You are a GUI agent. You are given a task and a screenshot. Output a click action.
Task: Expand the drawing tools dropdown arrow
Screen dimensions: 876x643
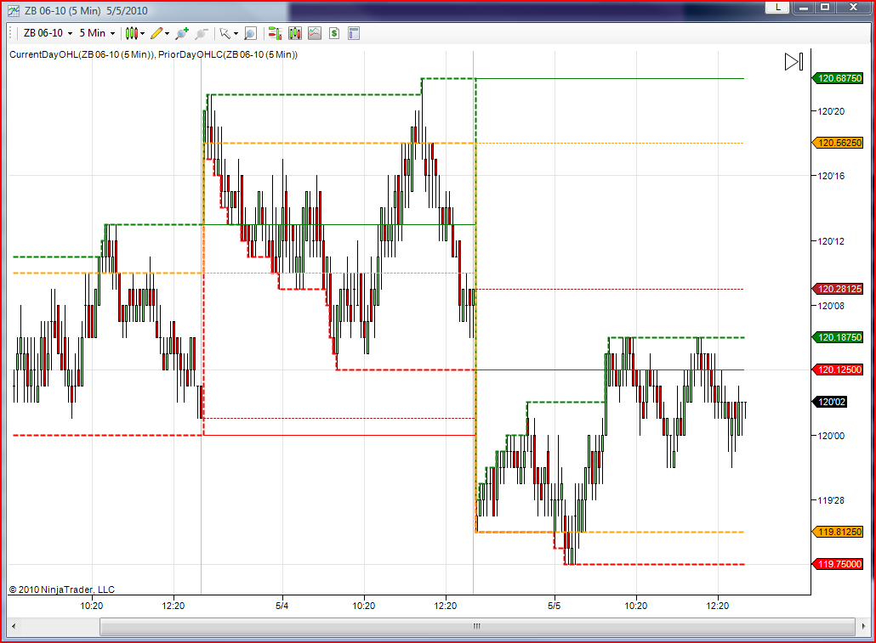click(x=167, y=34)
